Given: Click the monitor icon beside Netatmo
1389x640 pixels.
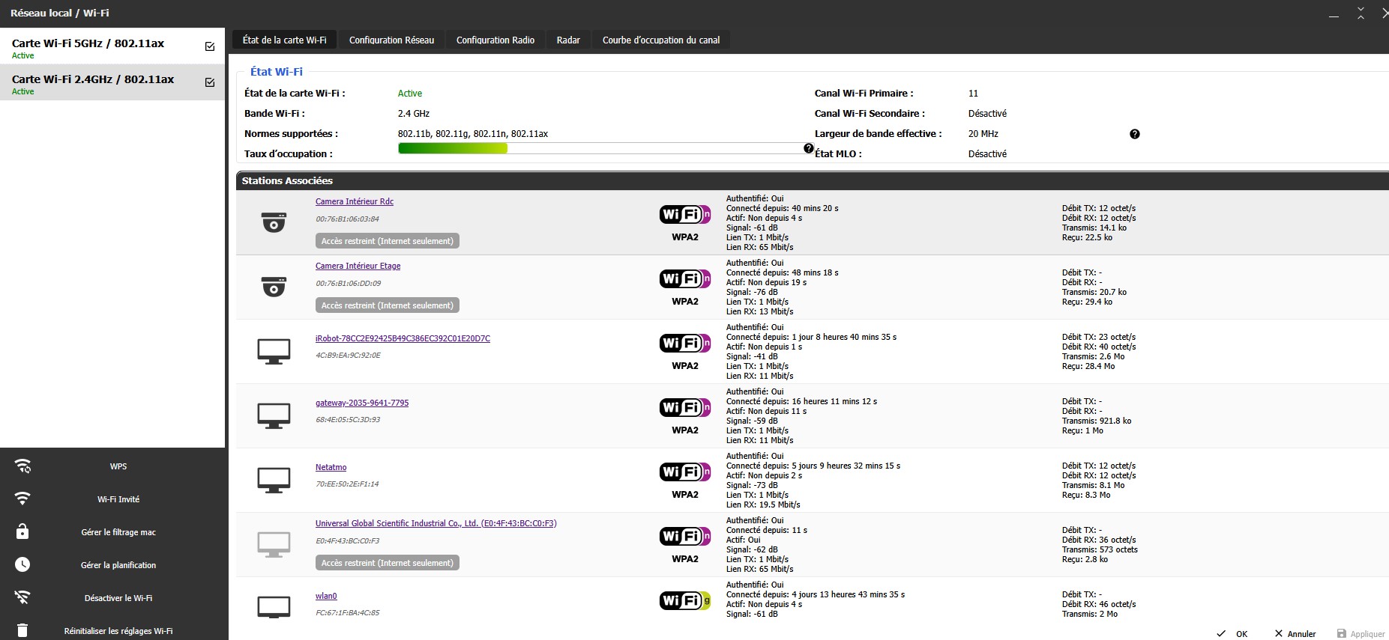Looking at the screenshot, I should tap(274, 480).
